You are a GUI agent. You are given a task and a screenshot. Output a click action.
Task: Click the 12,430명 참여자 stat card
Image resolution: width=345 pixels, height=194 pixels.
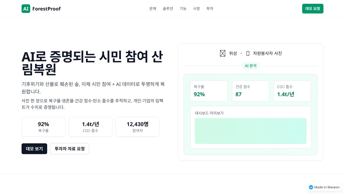click(137, 127)
